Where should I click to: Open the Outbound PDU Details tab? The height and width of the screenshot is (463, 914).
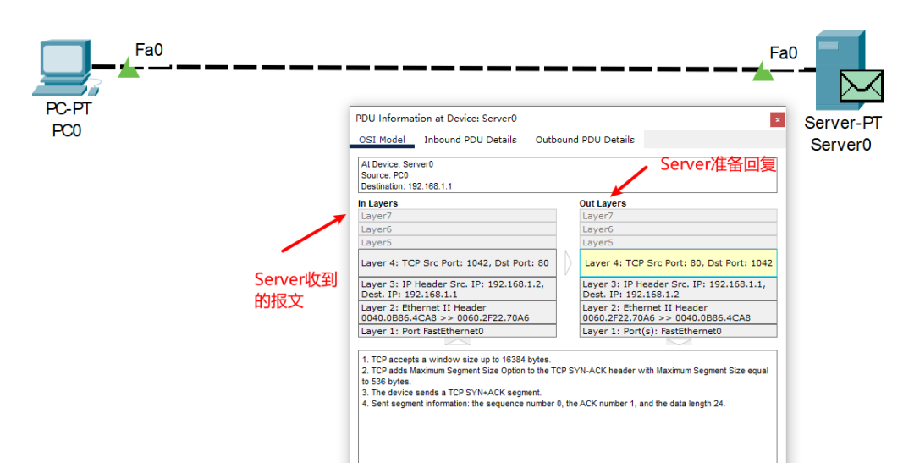click(585, 140)
